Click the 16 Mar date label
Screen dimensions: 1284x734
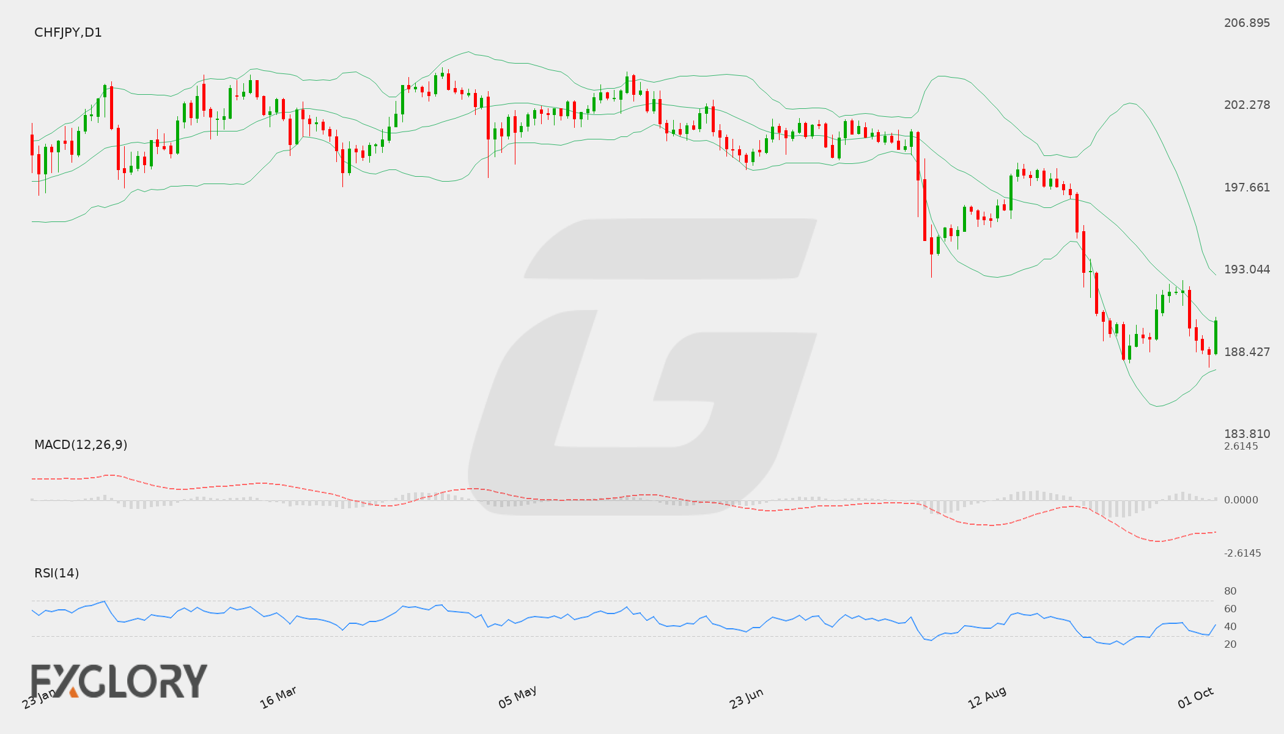[x=278, y=697]
